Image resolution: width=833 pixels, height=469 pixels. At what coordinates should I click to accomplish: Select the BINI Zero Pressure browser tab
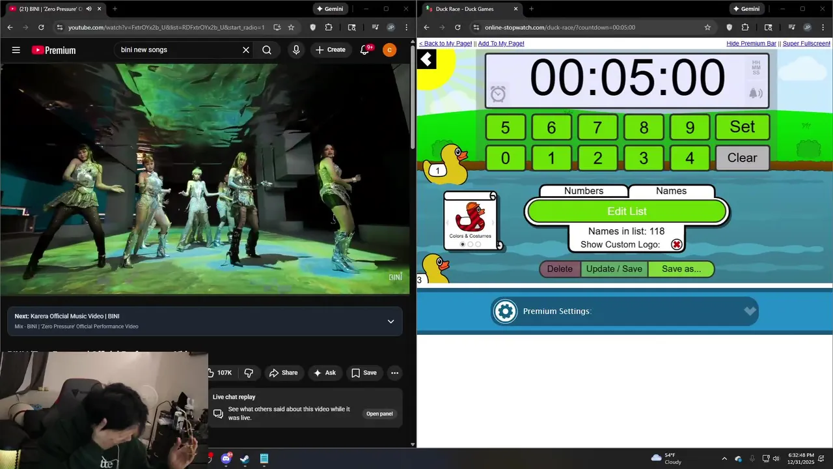(55, 9)
